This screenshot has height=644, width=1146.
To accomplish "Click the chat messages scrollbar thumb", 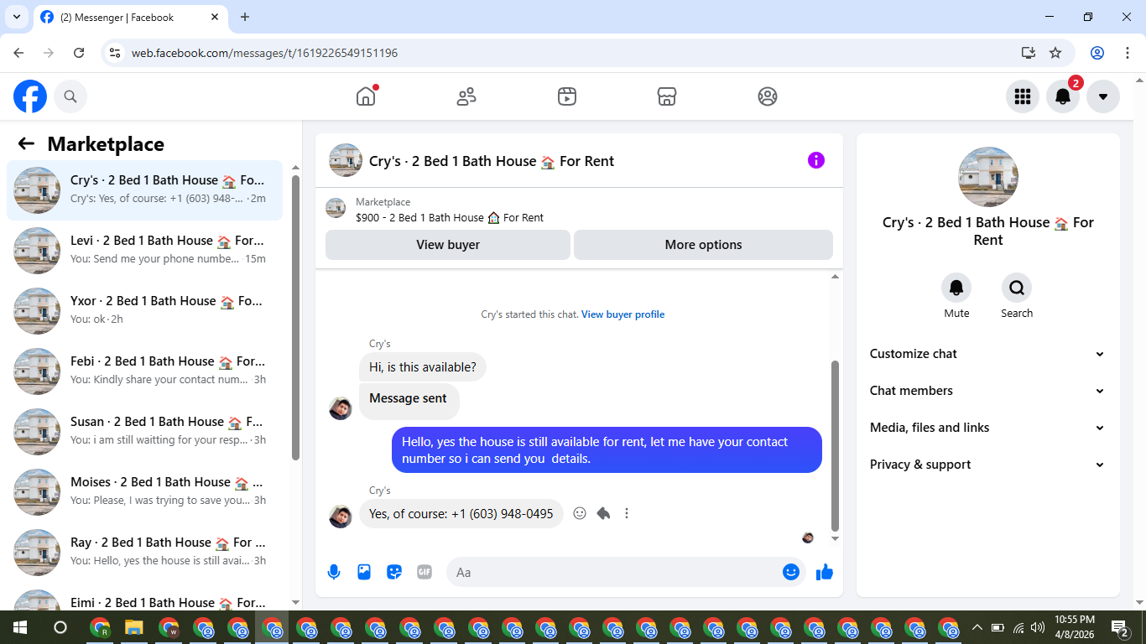I will (x=835, y=445).
